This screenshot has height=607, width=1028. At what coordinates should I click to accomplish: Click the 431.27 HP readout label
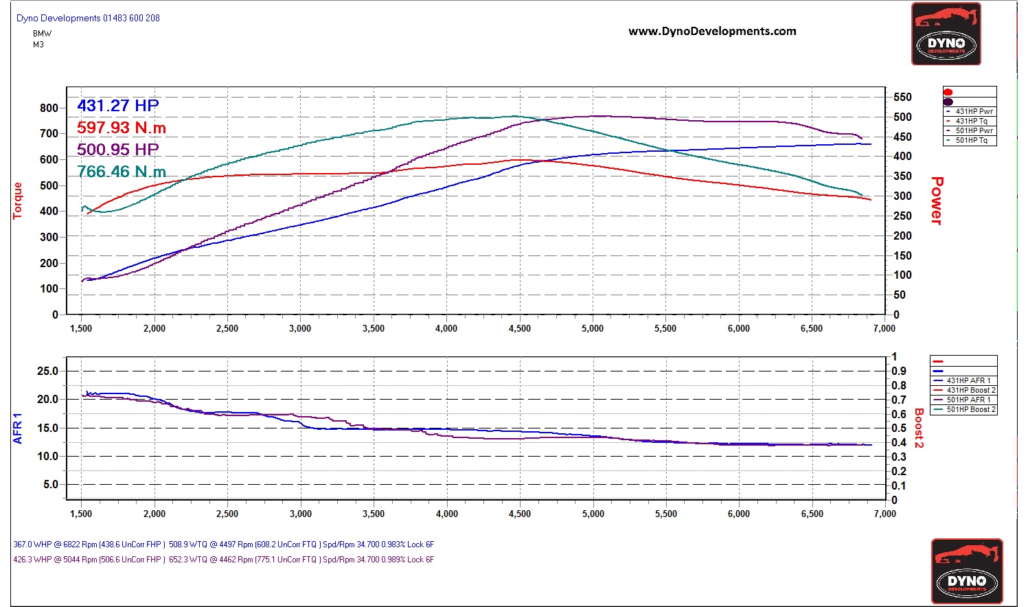coord(117,106)
